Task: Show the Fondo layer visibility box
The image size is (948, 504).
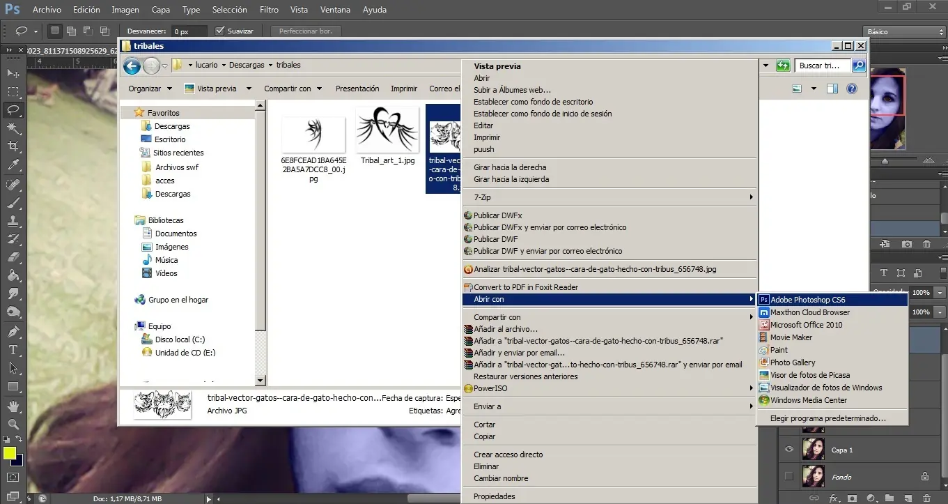Action: coord(788,477)
